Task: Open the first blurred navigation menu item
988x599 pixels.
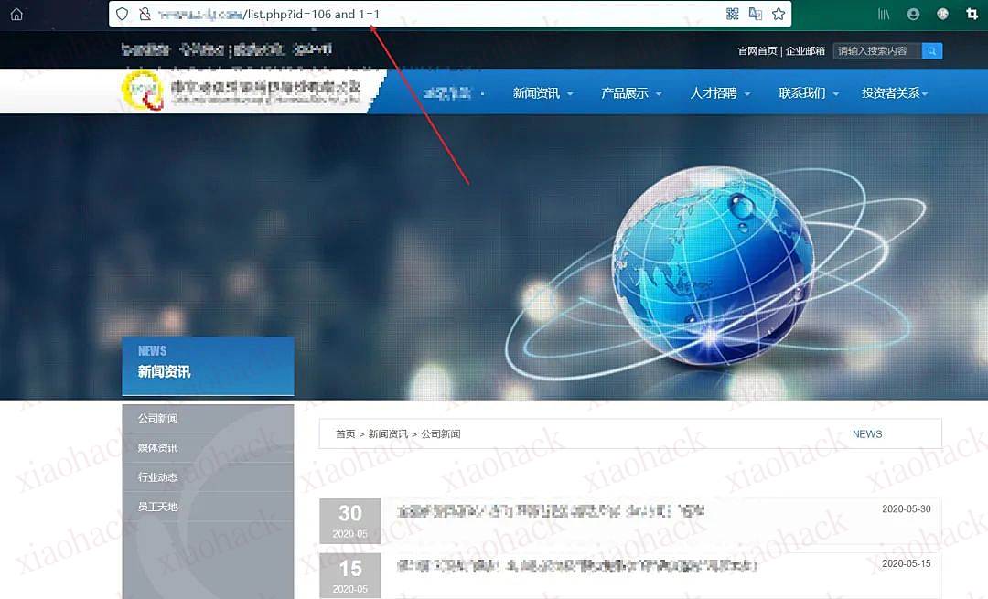Action: click(x=454, y=93)
